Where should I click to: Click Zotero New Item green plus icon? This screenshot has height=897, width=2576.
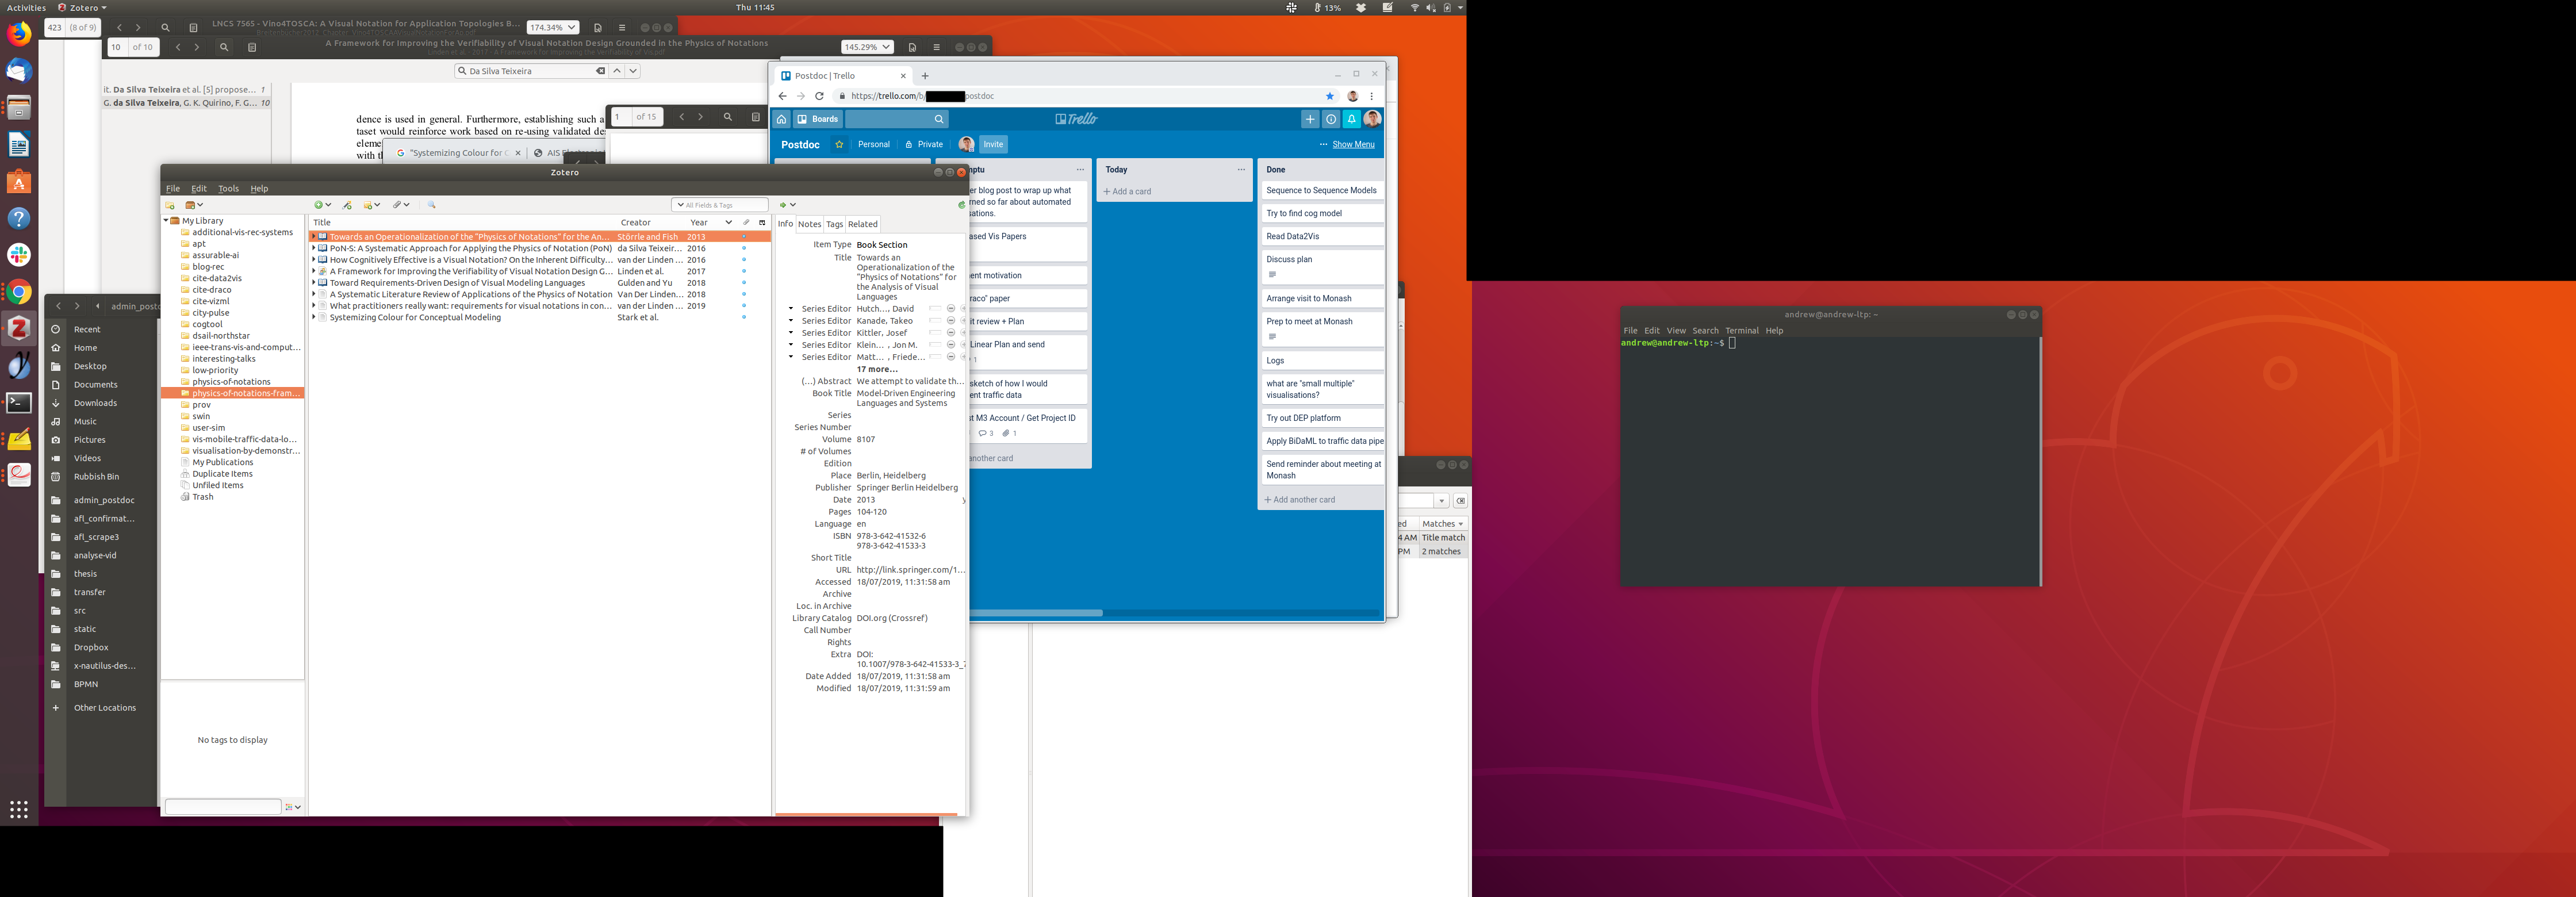coord(319,205)
